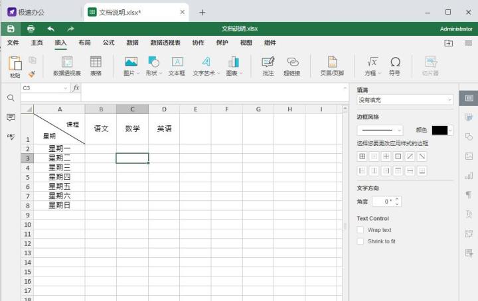The height and width of the screenshot is (301, 478).
Task: Switch to the 数据透视表 tab
Action: click(165, 42)
